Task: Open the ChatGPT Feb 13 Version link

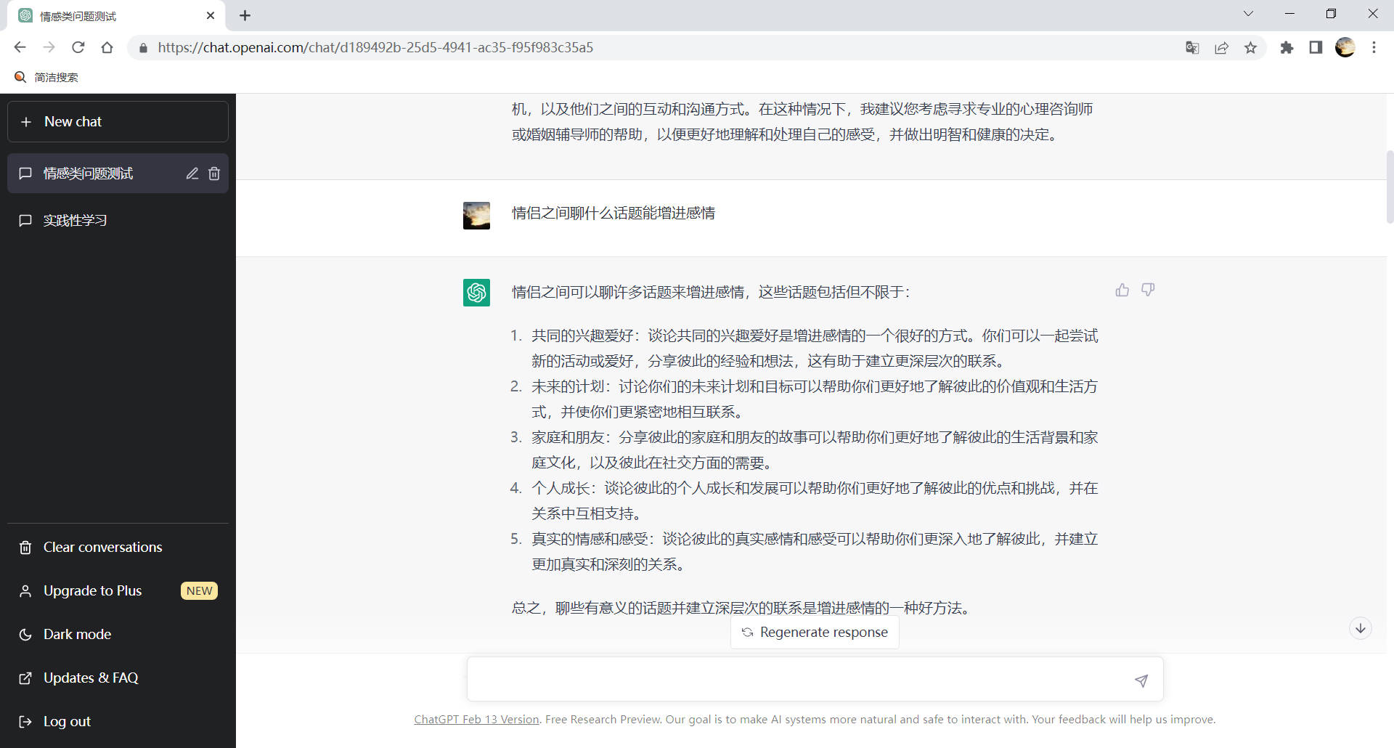Action: (476, 720)
